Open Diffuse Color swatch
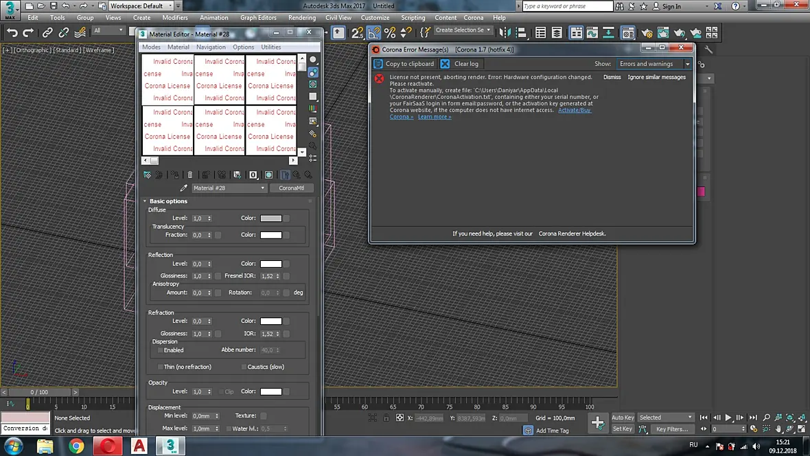The image size is (810, 456). tap(270, 218)
